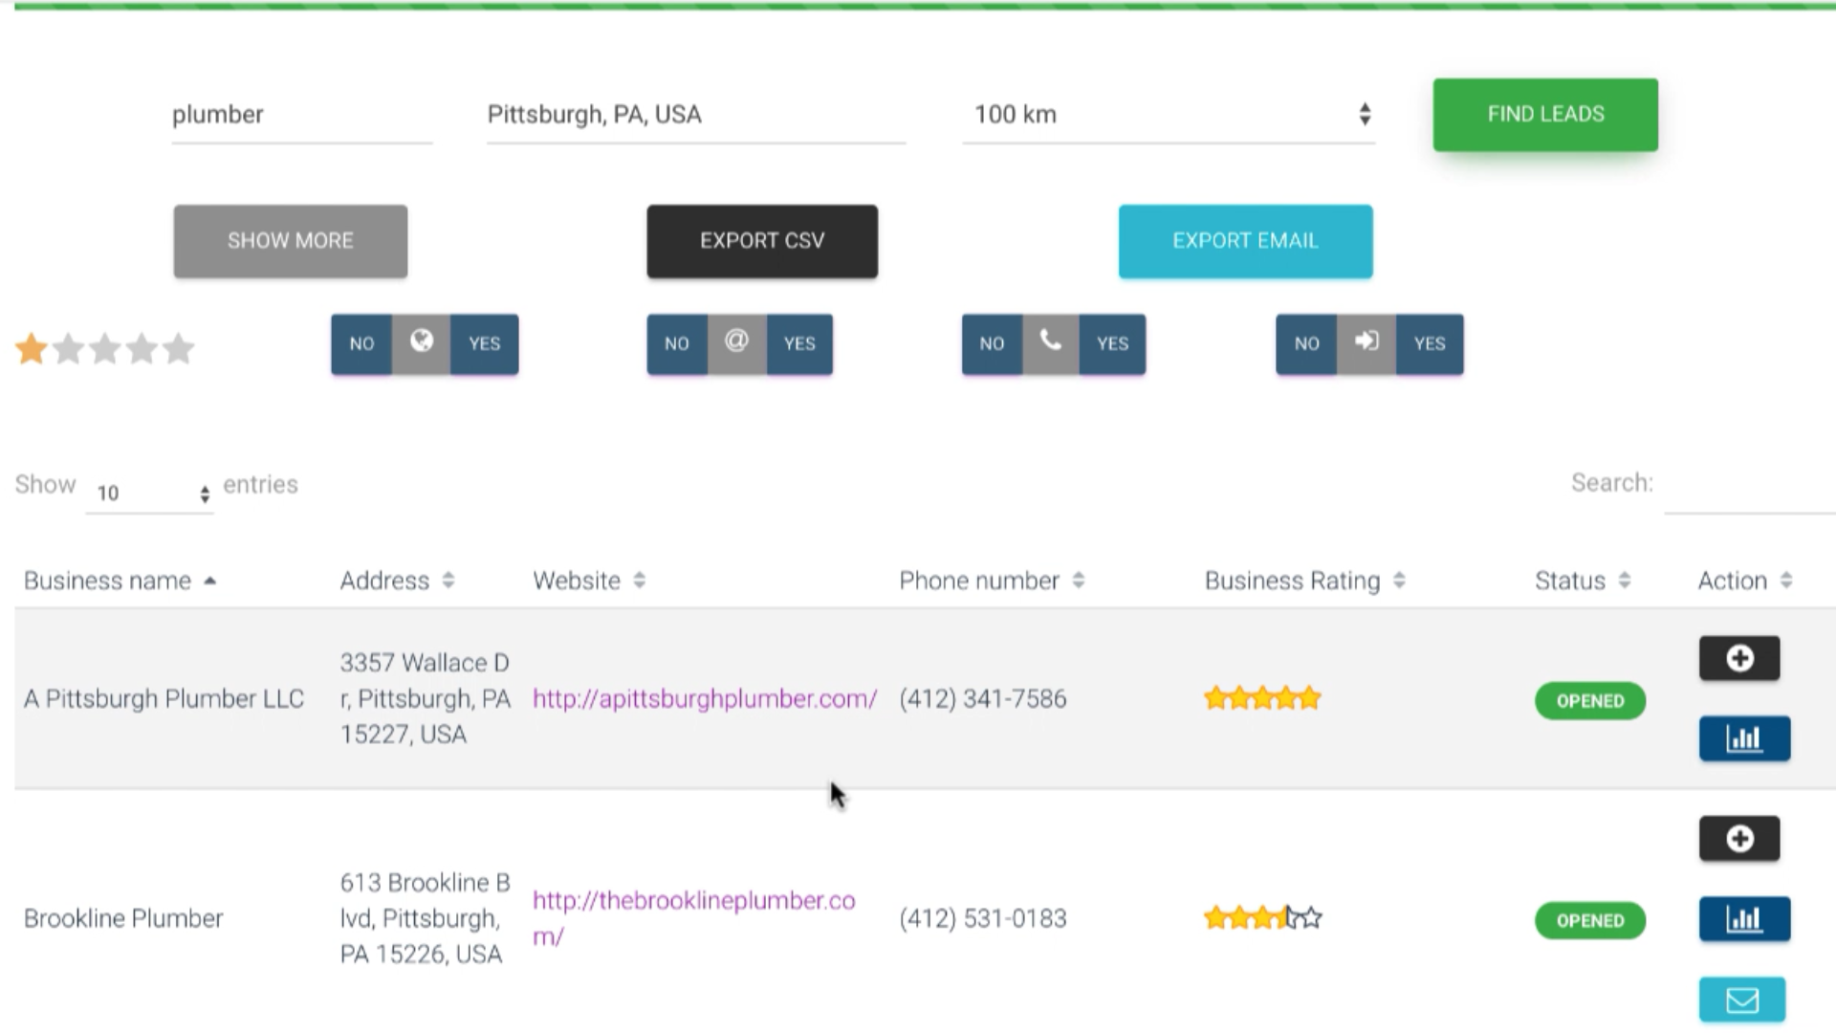The height and width of the screenshot is (1033, 1836).
Task: Click the phone filter icon
Action: pos(1051,342)
